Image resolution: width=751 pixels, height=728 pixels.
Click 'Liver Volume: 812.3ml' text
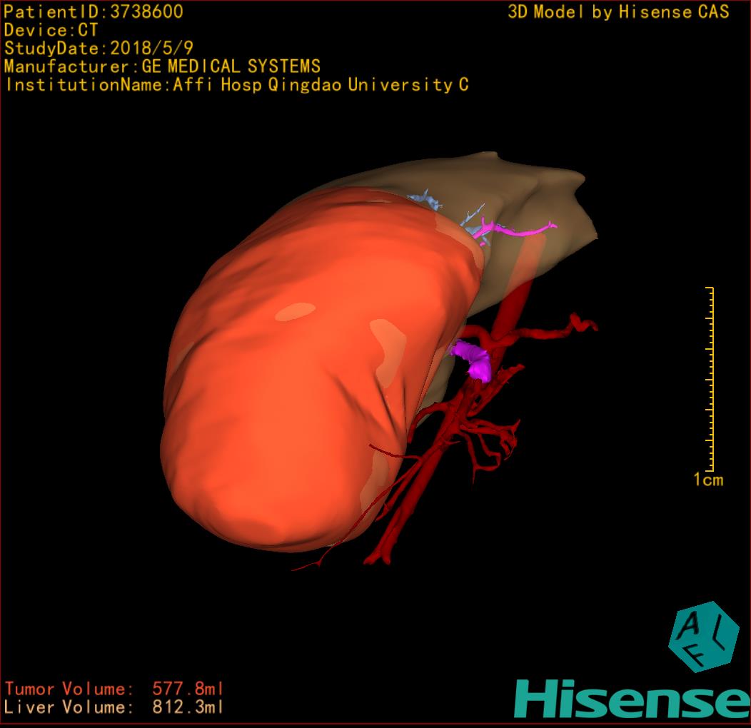pos(114,707)
